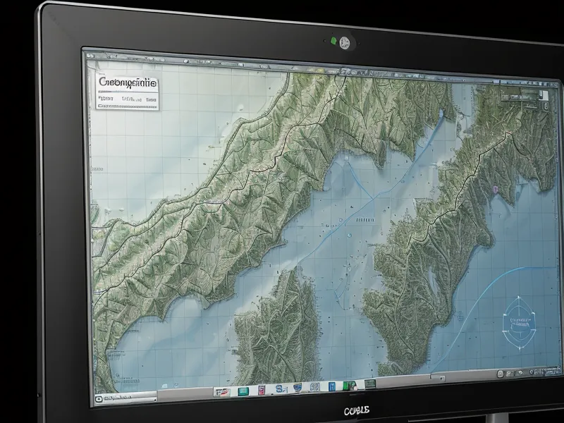Launch the teal square dock icon
The height and width of the screenshot is (423, 564).
point(243,391)
